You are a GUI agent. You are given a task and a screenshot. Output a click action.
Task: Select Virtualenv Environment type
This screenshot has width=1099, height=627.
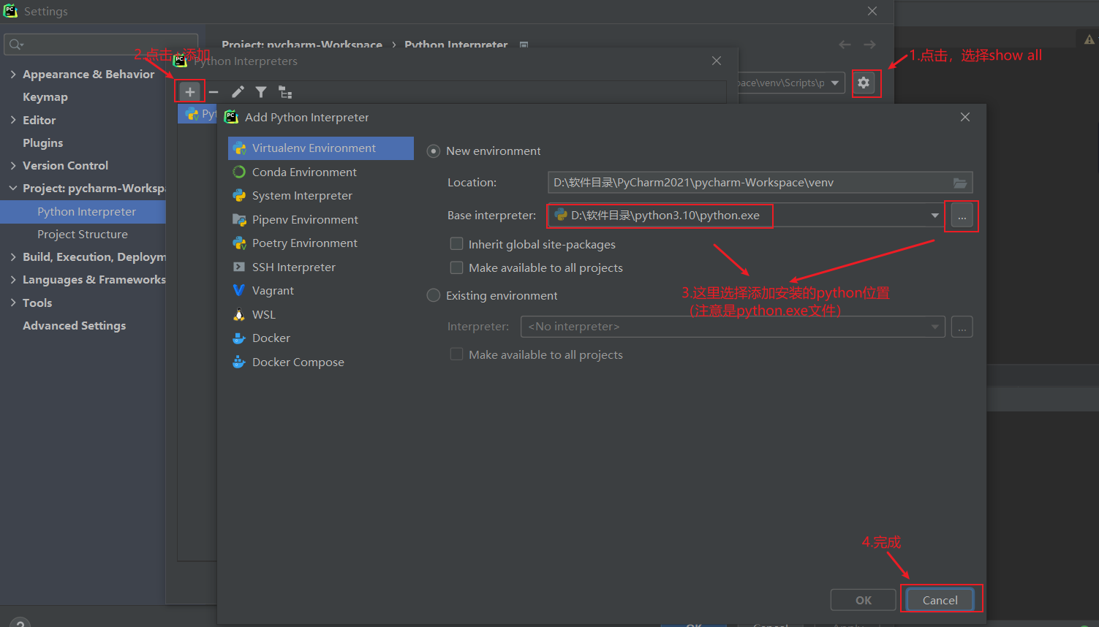coord(321,148)
